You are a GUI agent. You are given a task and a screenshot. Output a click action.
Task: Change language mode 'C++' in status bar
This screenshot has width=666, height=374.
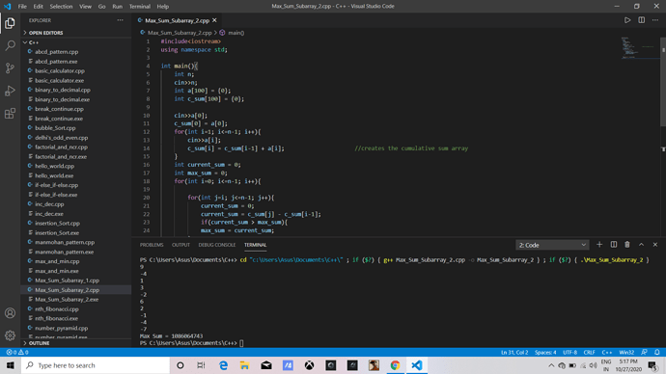607,352
